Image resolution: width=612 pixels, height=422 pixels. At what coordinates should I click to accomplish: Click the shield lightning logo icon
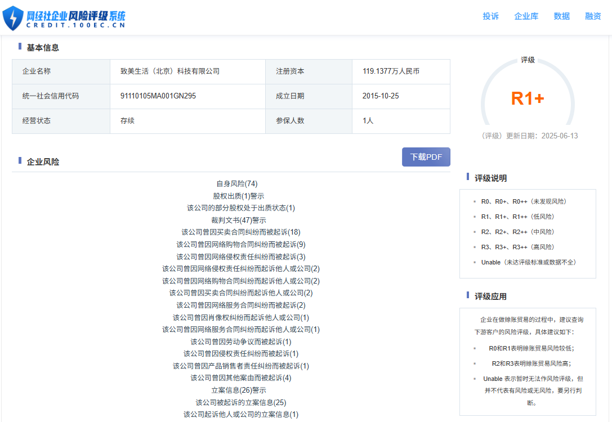click(x=13, y=18)
